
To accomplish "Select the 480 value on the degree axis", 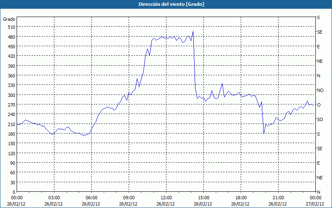I will [x=12, y=37].
